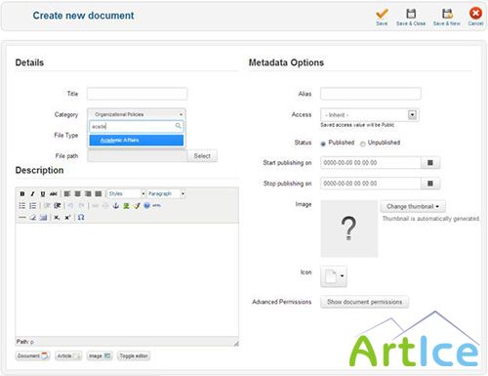Click the unlink icon
This screenshot has width=488, height=376.
[x=105, y=206]
